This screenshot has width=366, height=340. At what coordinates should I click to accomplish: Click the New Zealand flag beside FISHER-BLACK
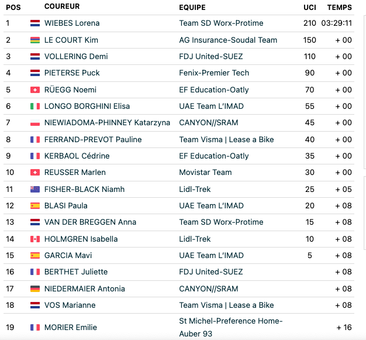point(35,189)
